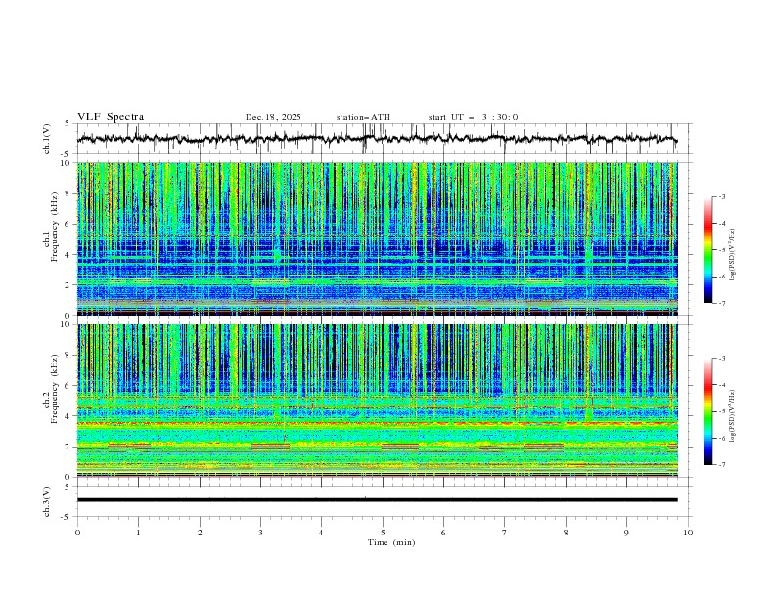Click the ch.3 flat voltage trace panel
The height and width of the screenshot is (598, 775).
(x=382, y=499)
